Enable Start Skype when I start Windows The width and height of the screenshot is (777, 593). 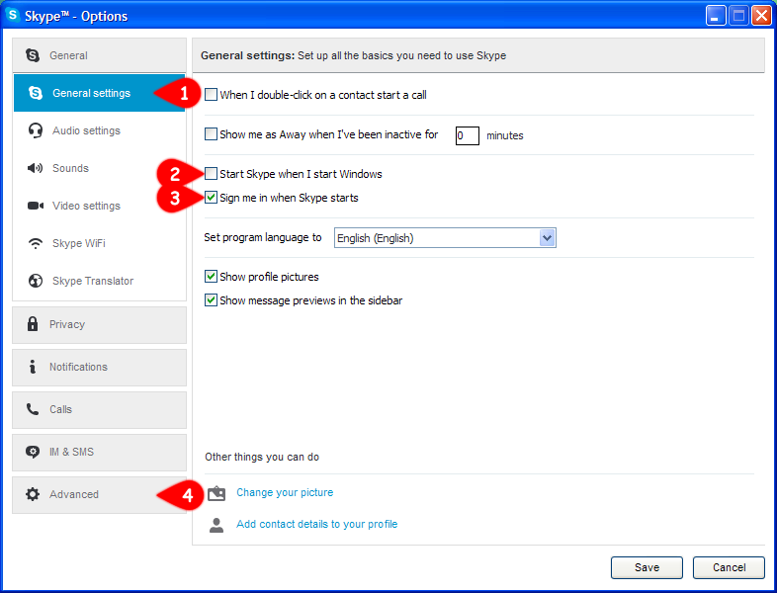click(212, 173)
